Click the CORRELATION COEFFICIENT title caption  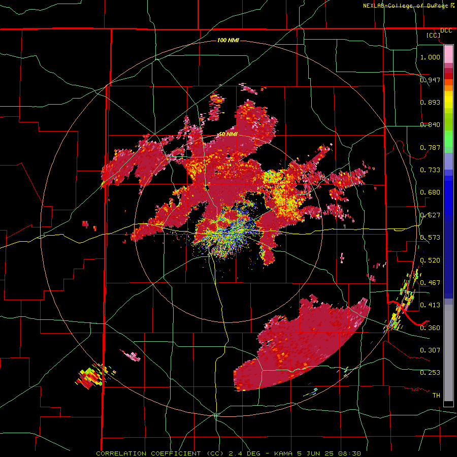228,453
